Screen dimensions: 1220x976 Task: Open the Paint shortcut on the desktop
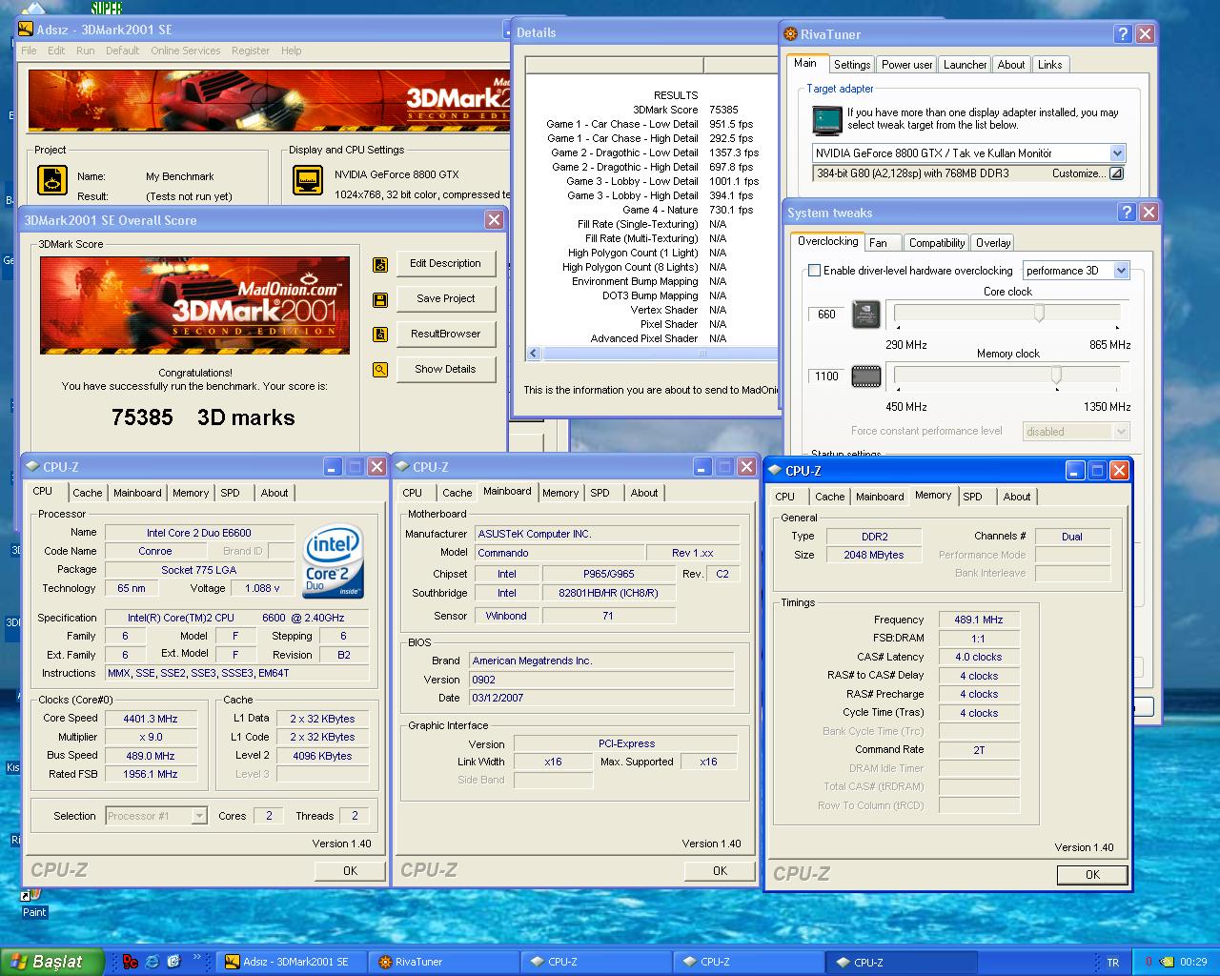(x=33, y=903)
